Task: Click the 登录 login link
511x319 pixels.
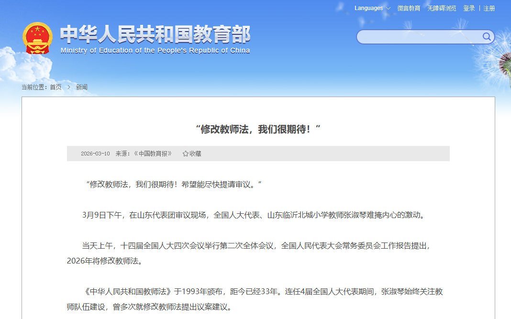Action: click(469, 8)
